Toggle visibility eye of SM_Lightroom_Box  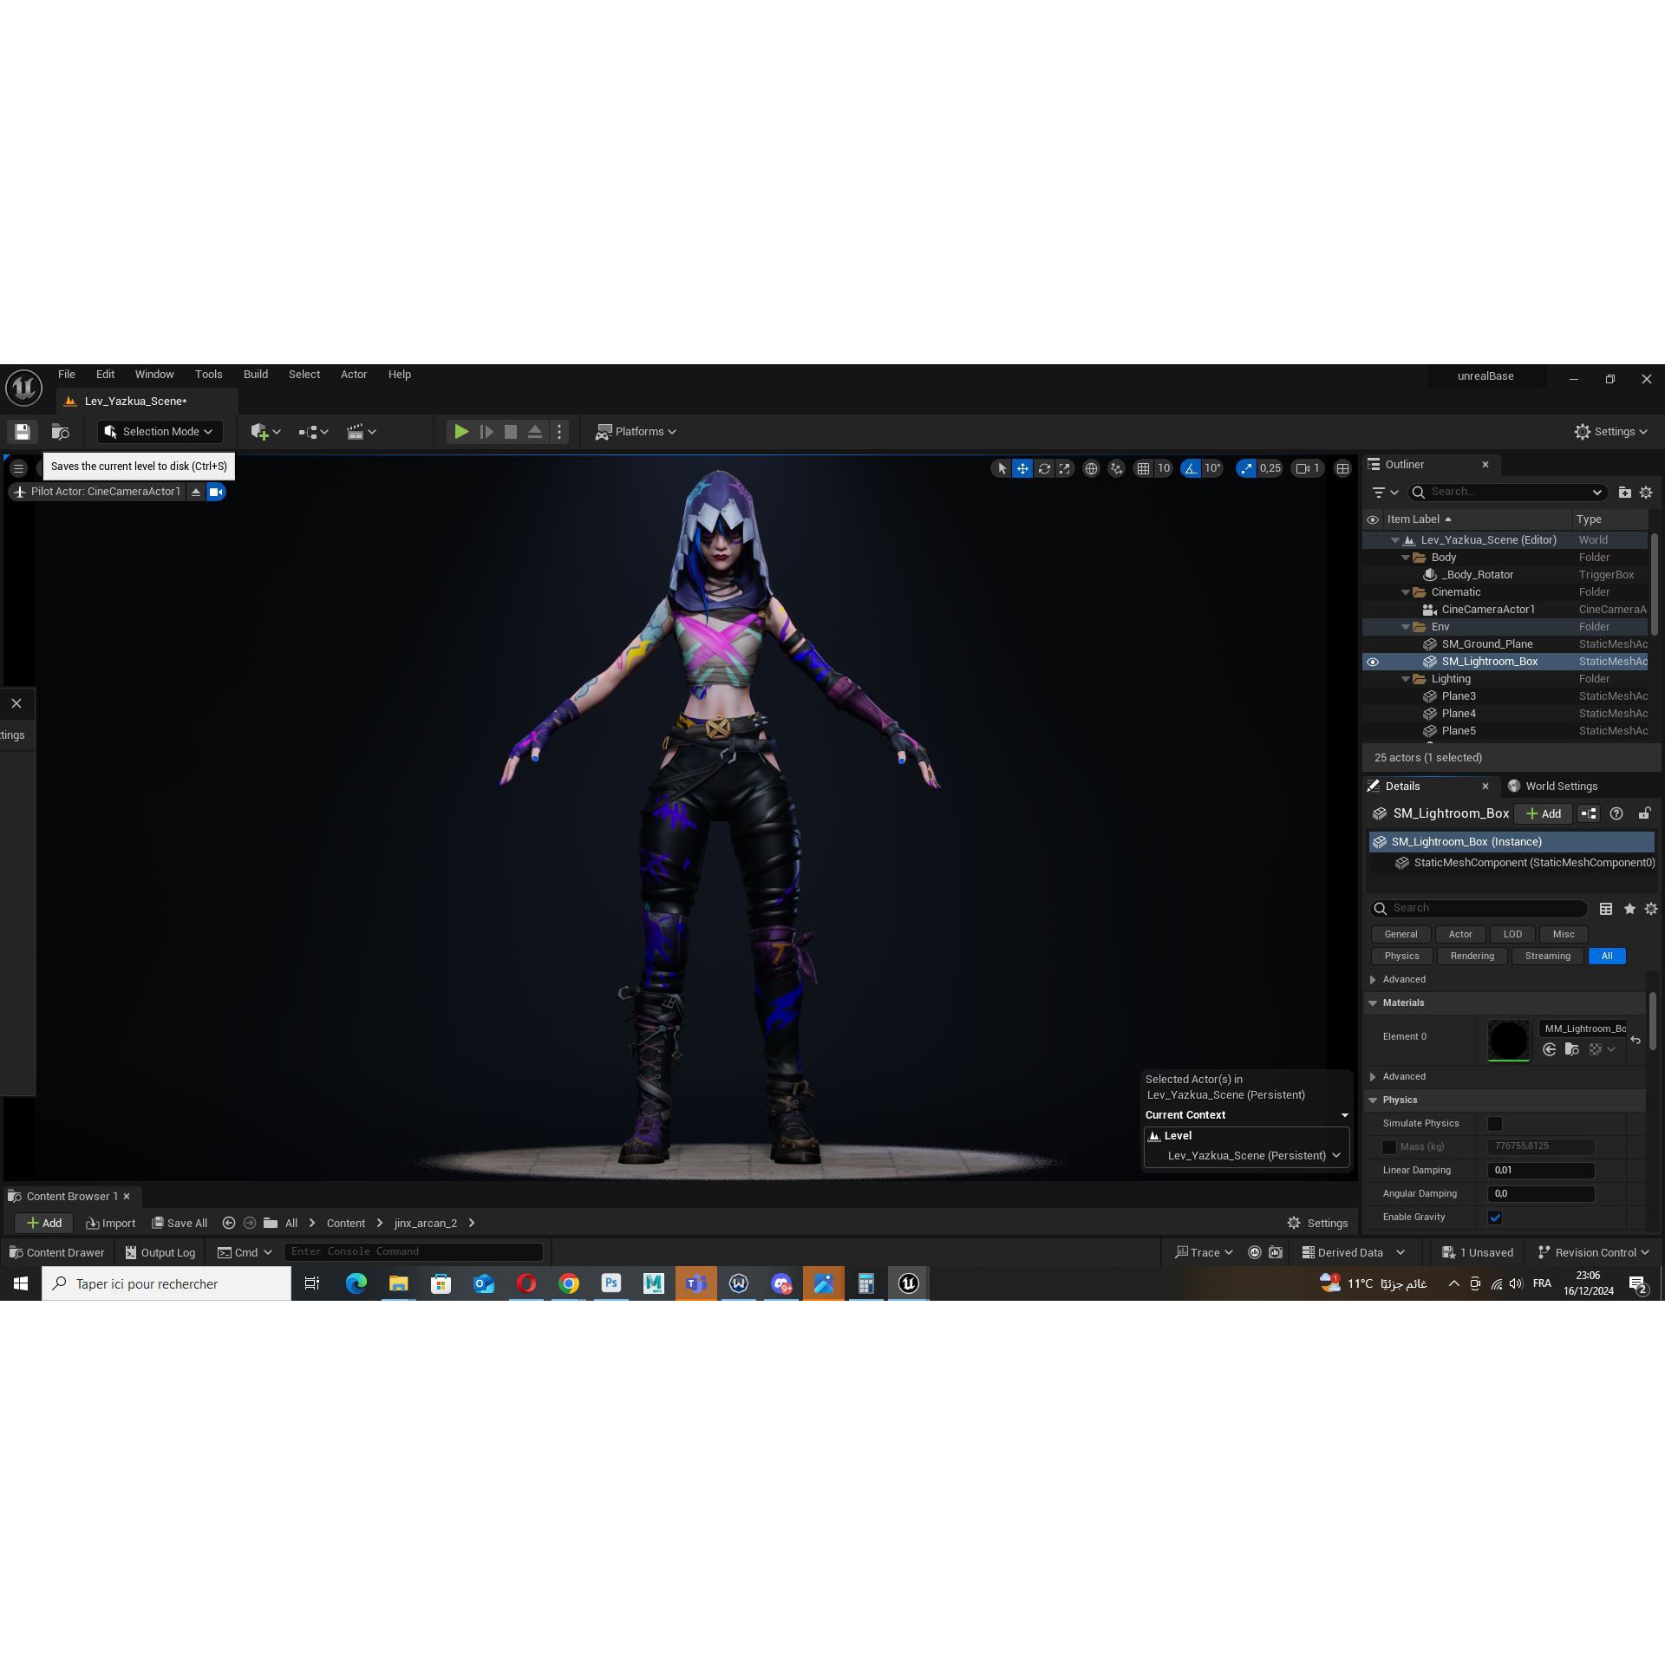pyautogui.click(x=1373, y=662)
